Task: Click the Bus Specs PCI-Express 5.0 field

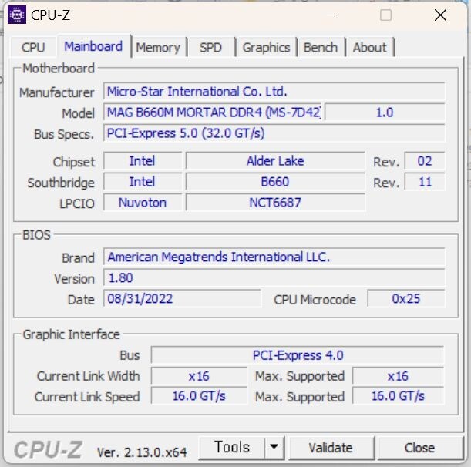Action: 274,133
